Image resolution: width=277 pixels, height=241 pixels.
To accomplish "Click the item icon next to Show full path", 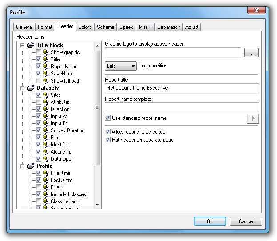I will (x=46, y=81).
